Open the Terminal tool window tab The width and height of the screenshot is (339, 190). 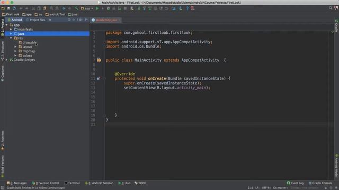click(72, 183)
